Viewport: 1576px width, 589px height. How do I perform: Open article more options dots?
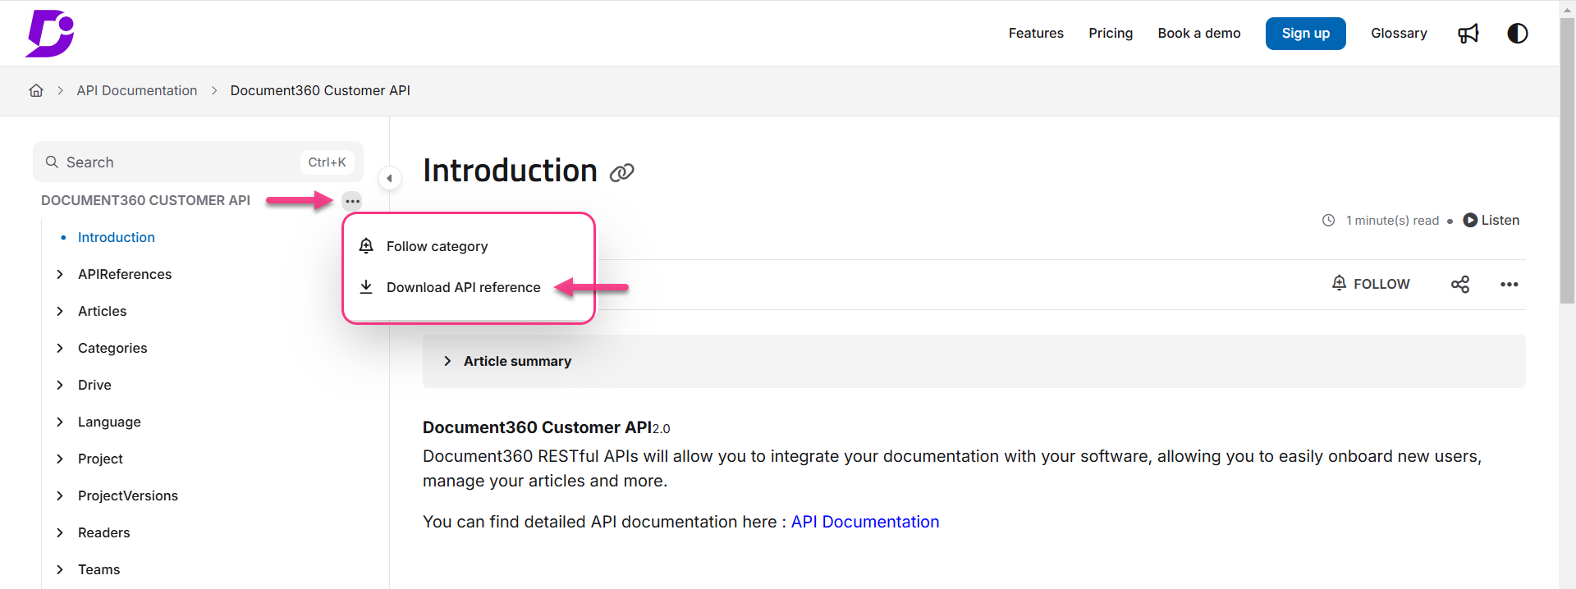pyautogui.click(x=1509, y=284)
